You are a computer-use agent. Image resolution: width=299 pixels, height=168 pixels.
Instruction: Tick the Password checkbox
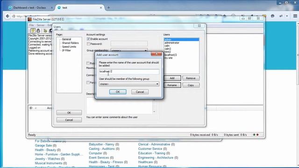tap(88, 44)
